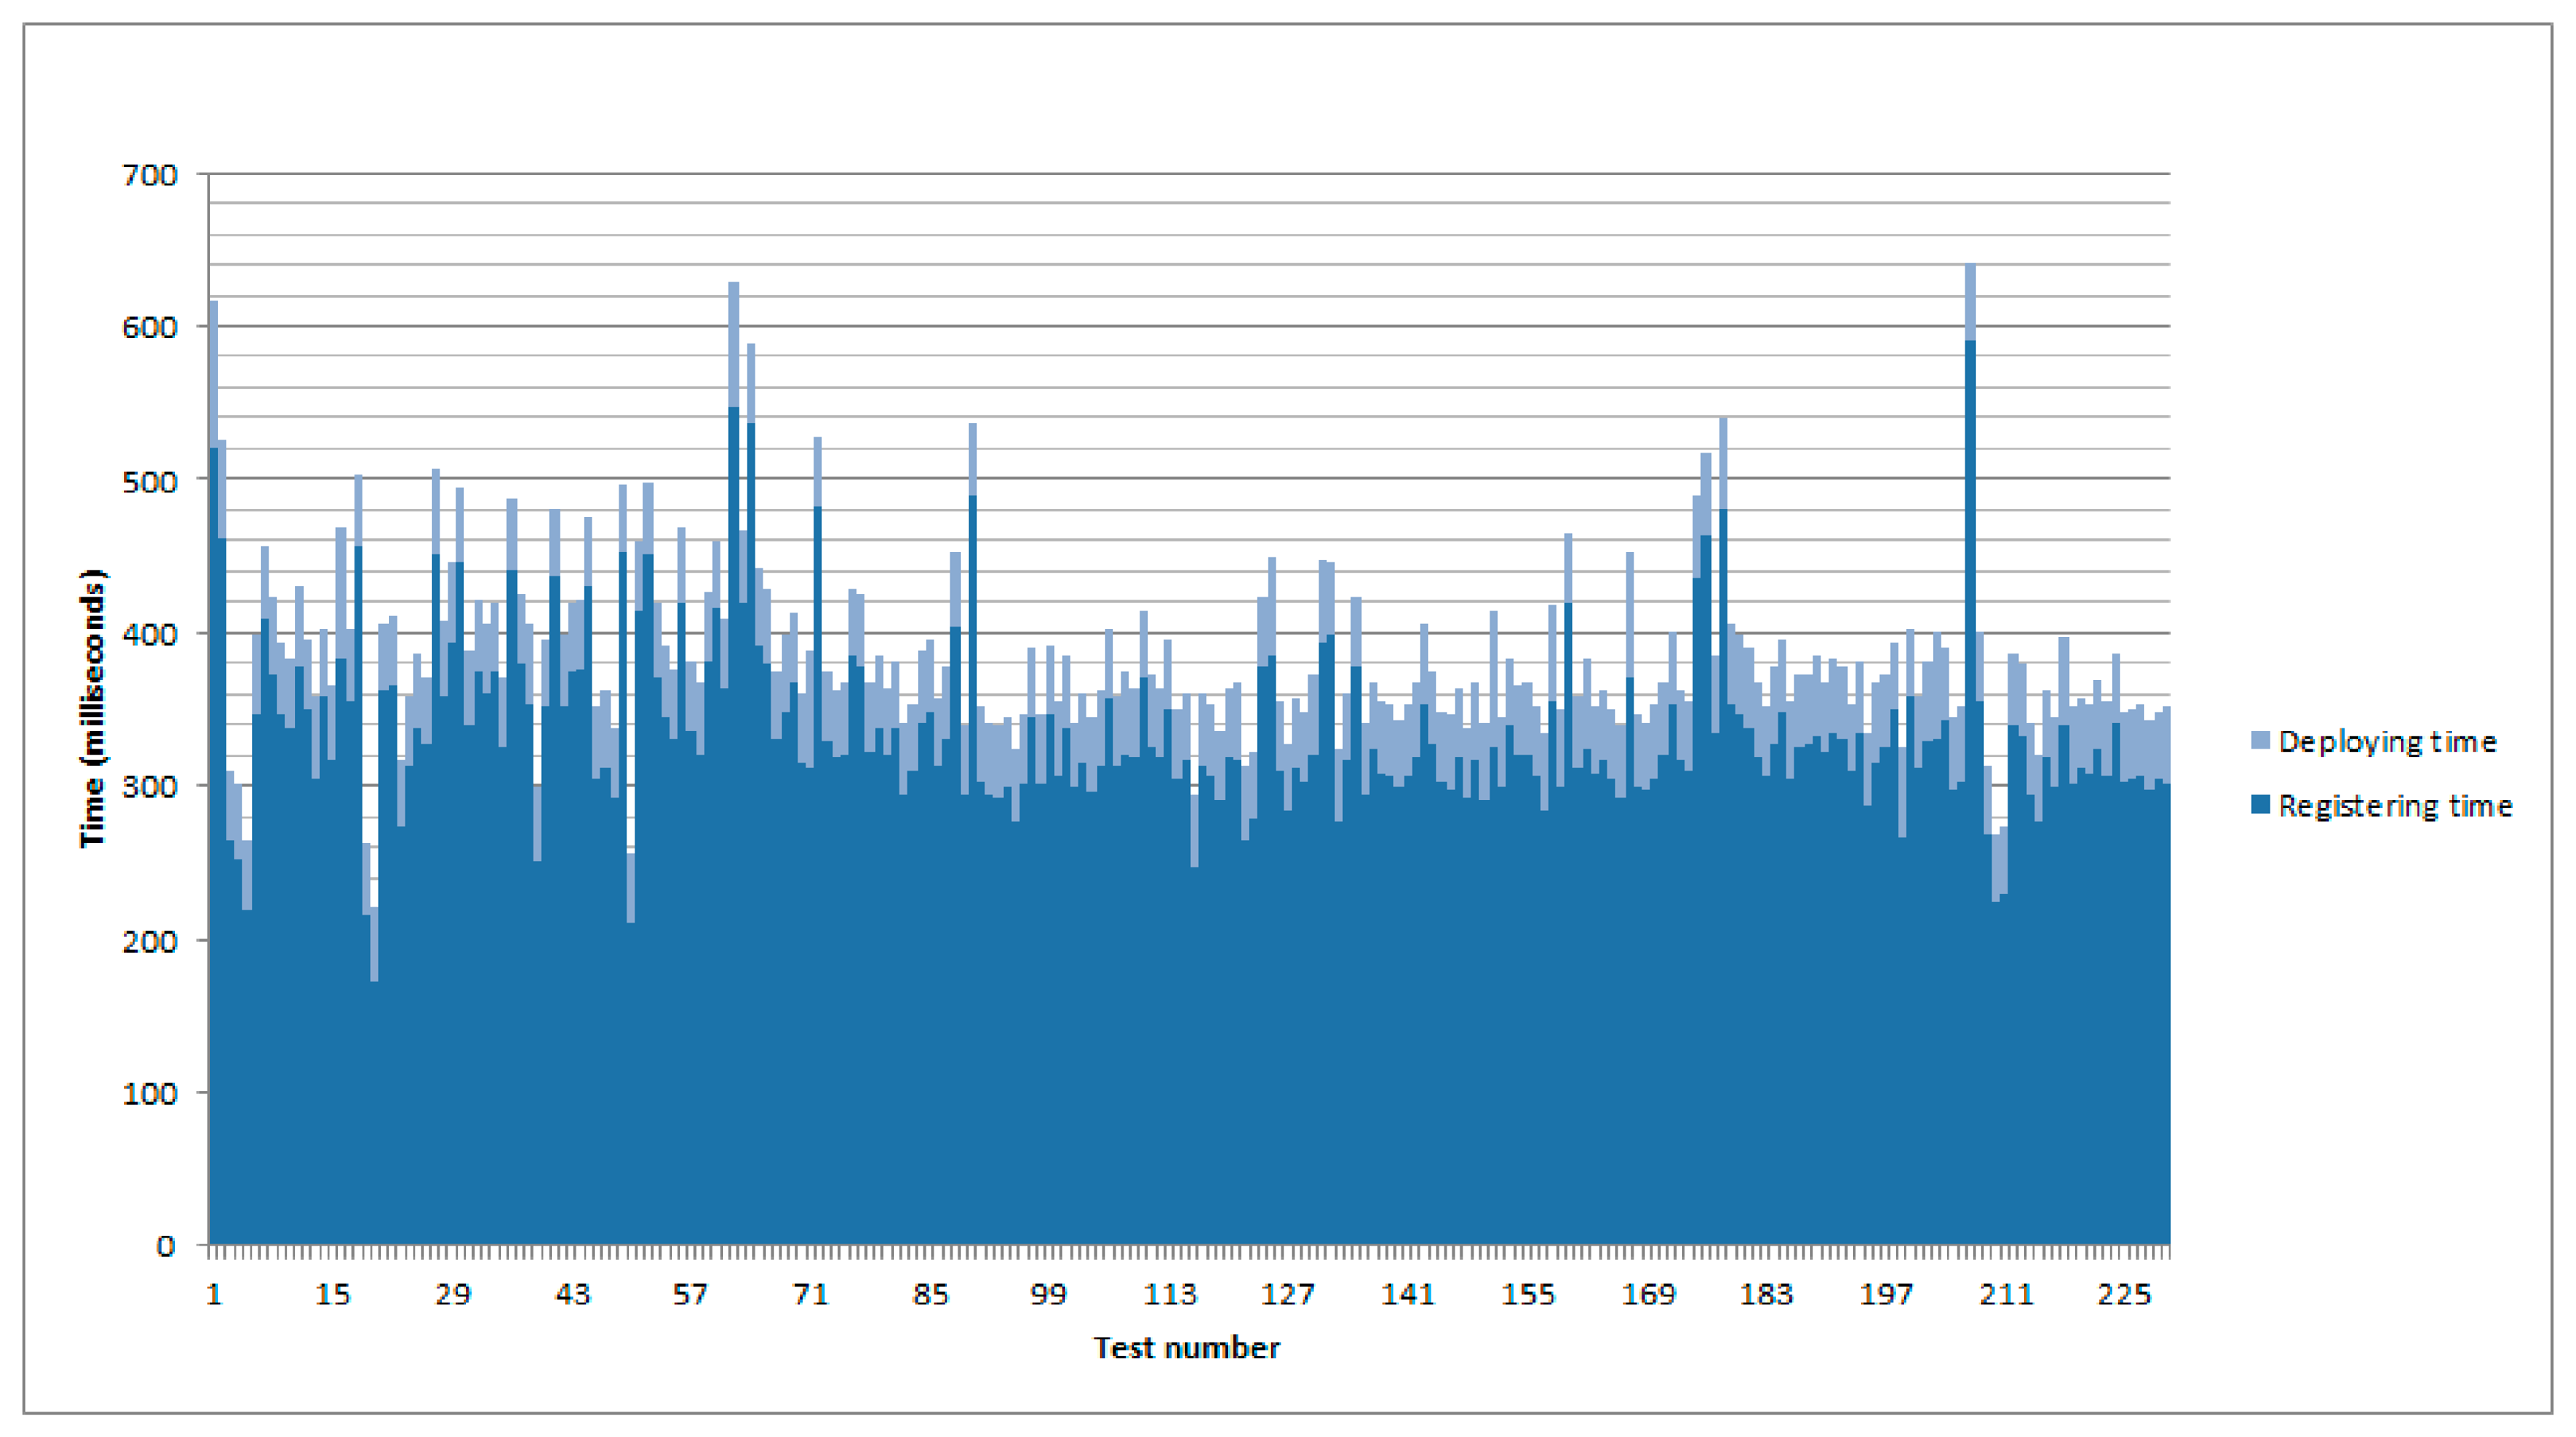Select the Deploying time legend label

2387,741
